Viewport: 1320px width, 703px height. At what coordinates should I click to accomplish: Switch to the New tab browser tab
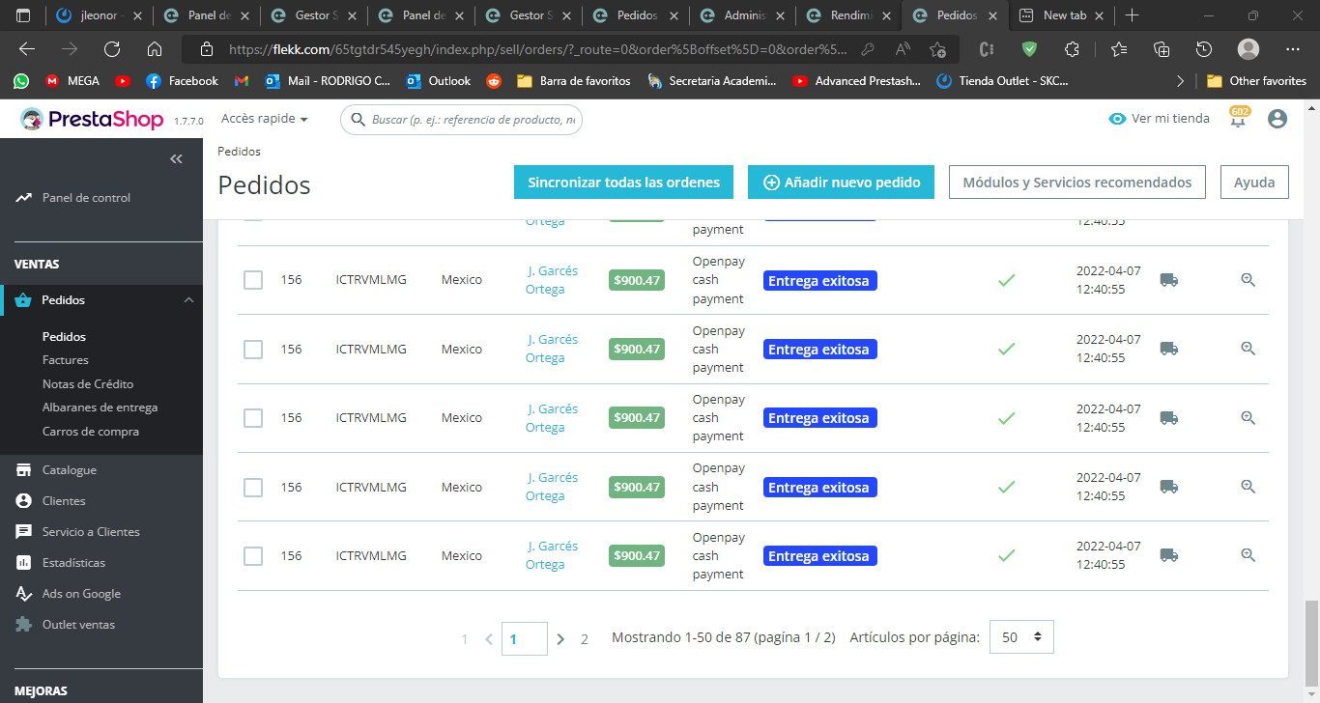coord(1060,15)
